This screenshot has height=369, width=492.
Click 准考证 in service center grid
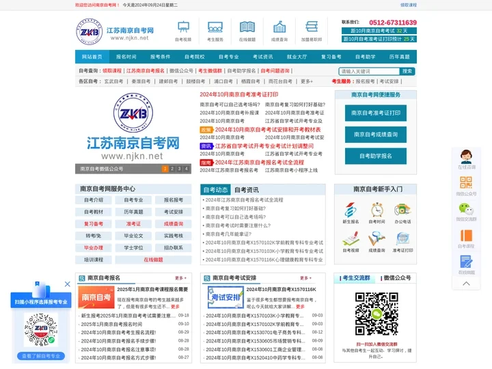(133, 223)
